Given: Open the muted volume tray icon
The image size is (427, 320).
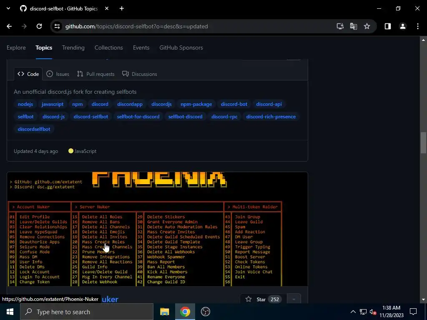Looking at the screenshot, I should coord(373,312).
